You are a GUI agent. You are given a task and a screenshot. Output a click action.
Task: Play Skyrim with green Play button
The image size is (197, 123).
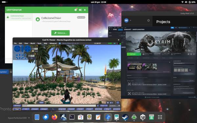point(133,54)
